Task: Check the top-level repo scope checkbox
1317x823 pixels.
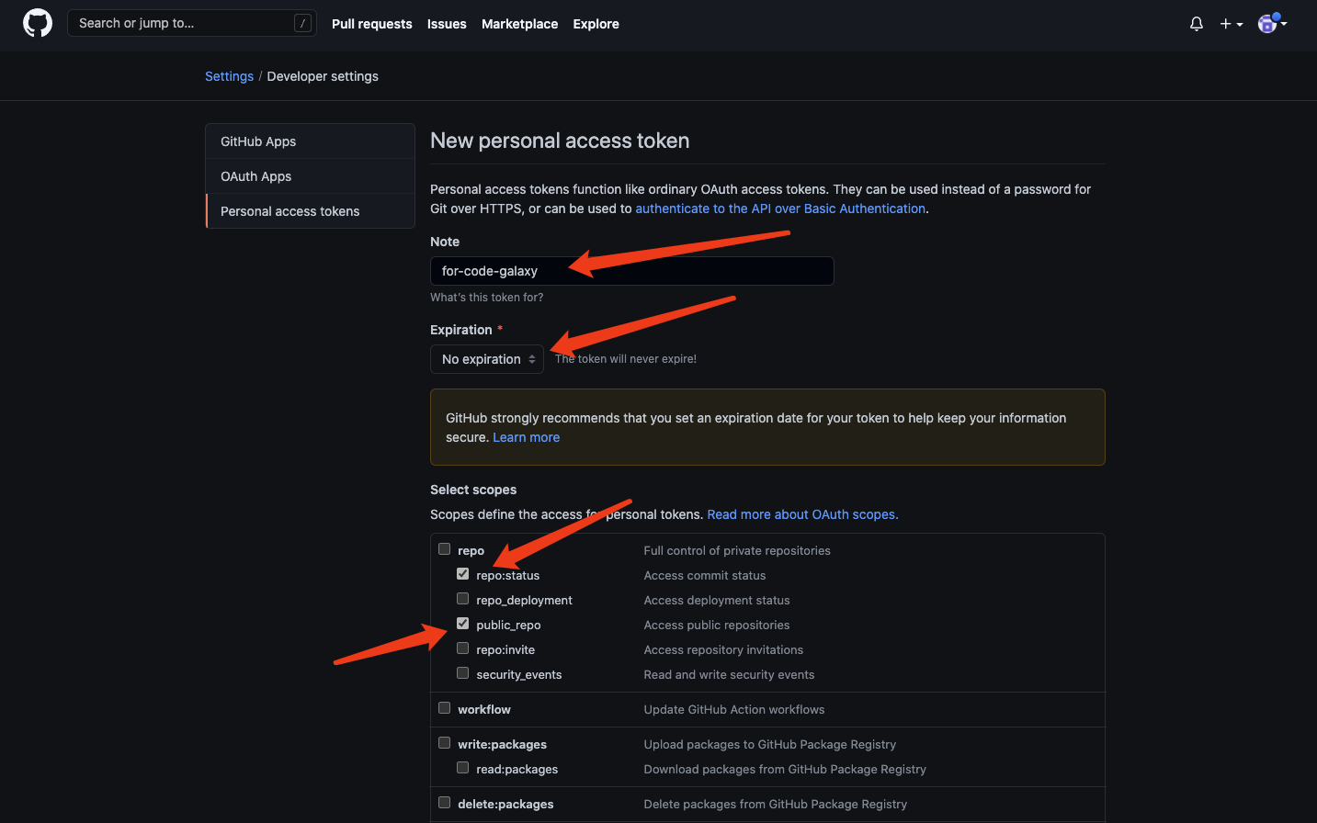Action: pyautogui.click(x=445, y=549)
